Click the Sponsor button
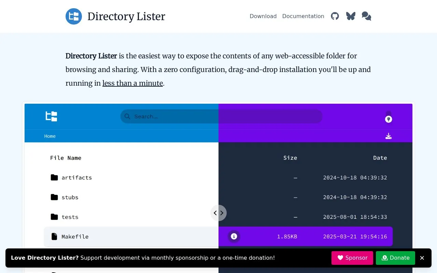437x273 pixels. coord(352,258)
